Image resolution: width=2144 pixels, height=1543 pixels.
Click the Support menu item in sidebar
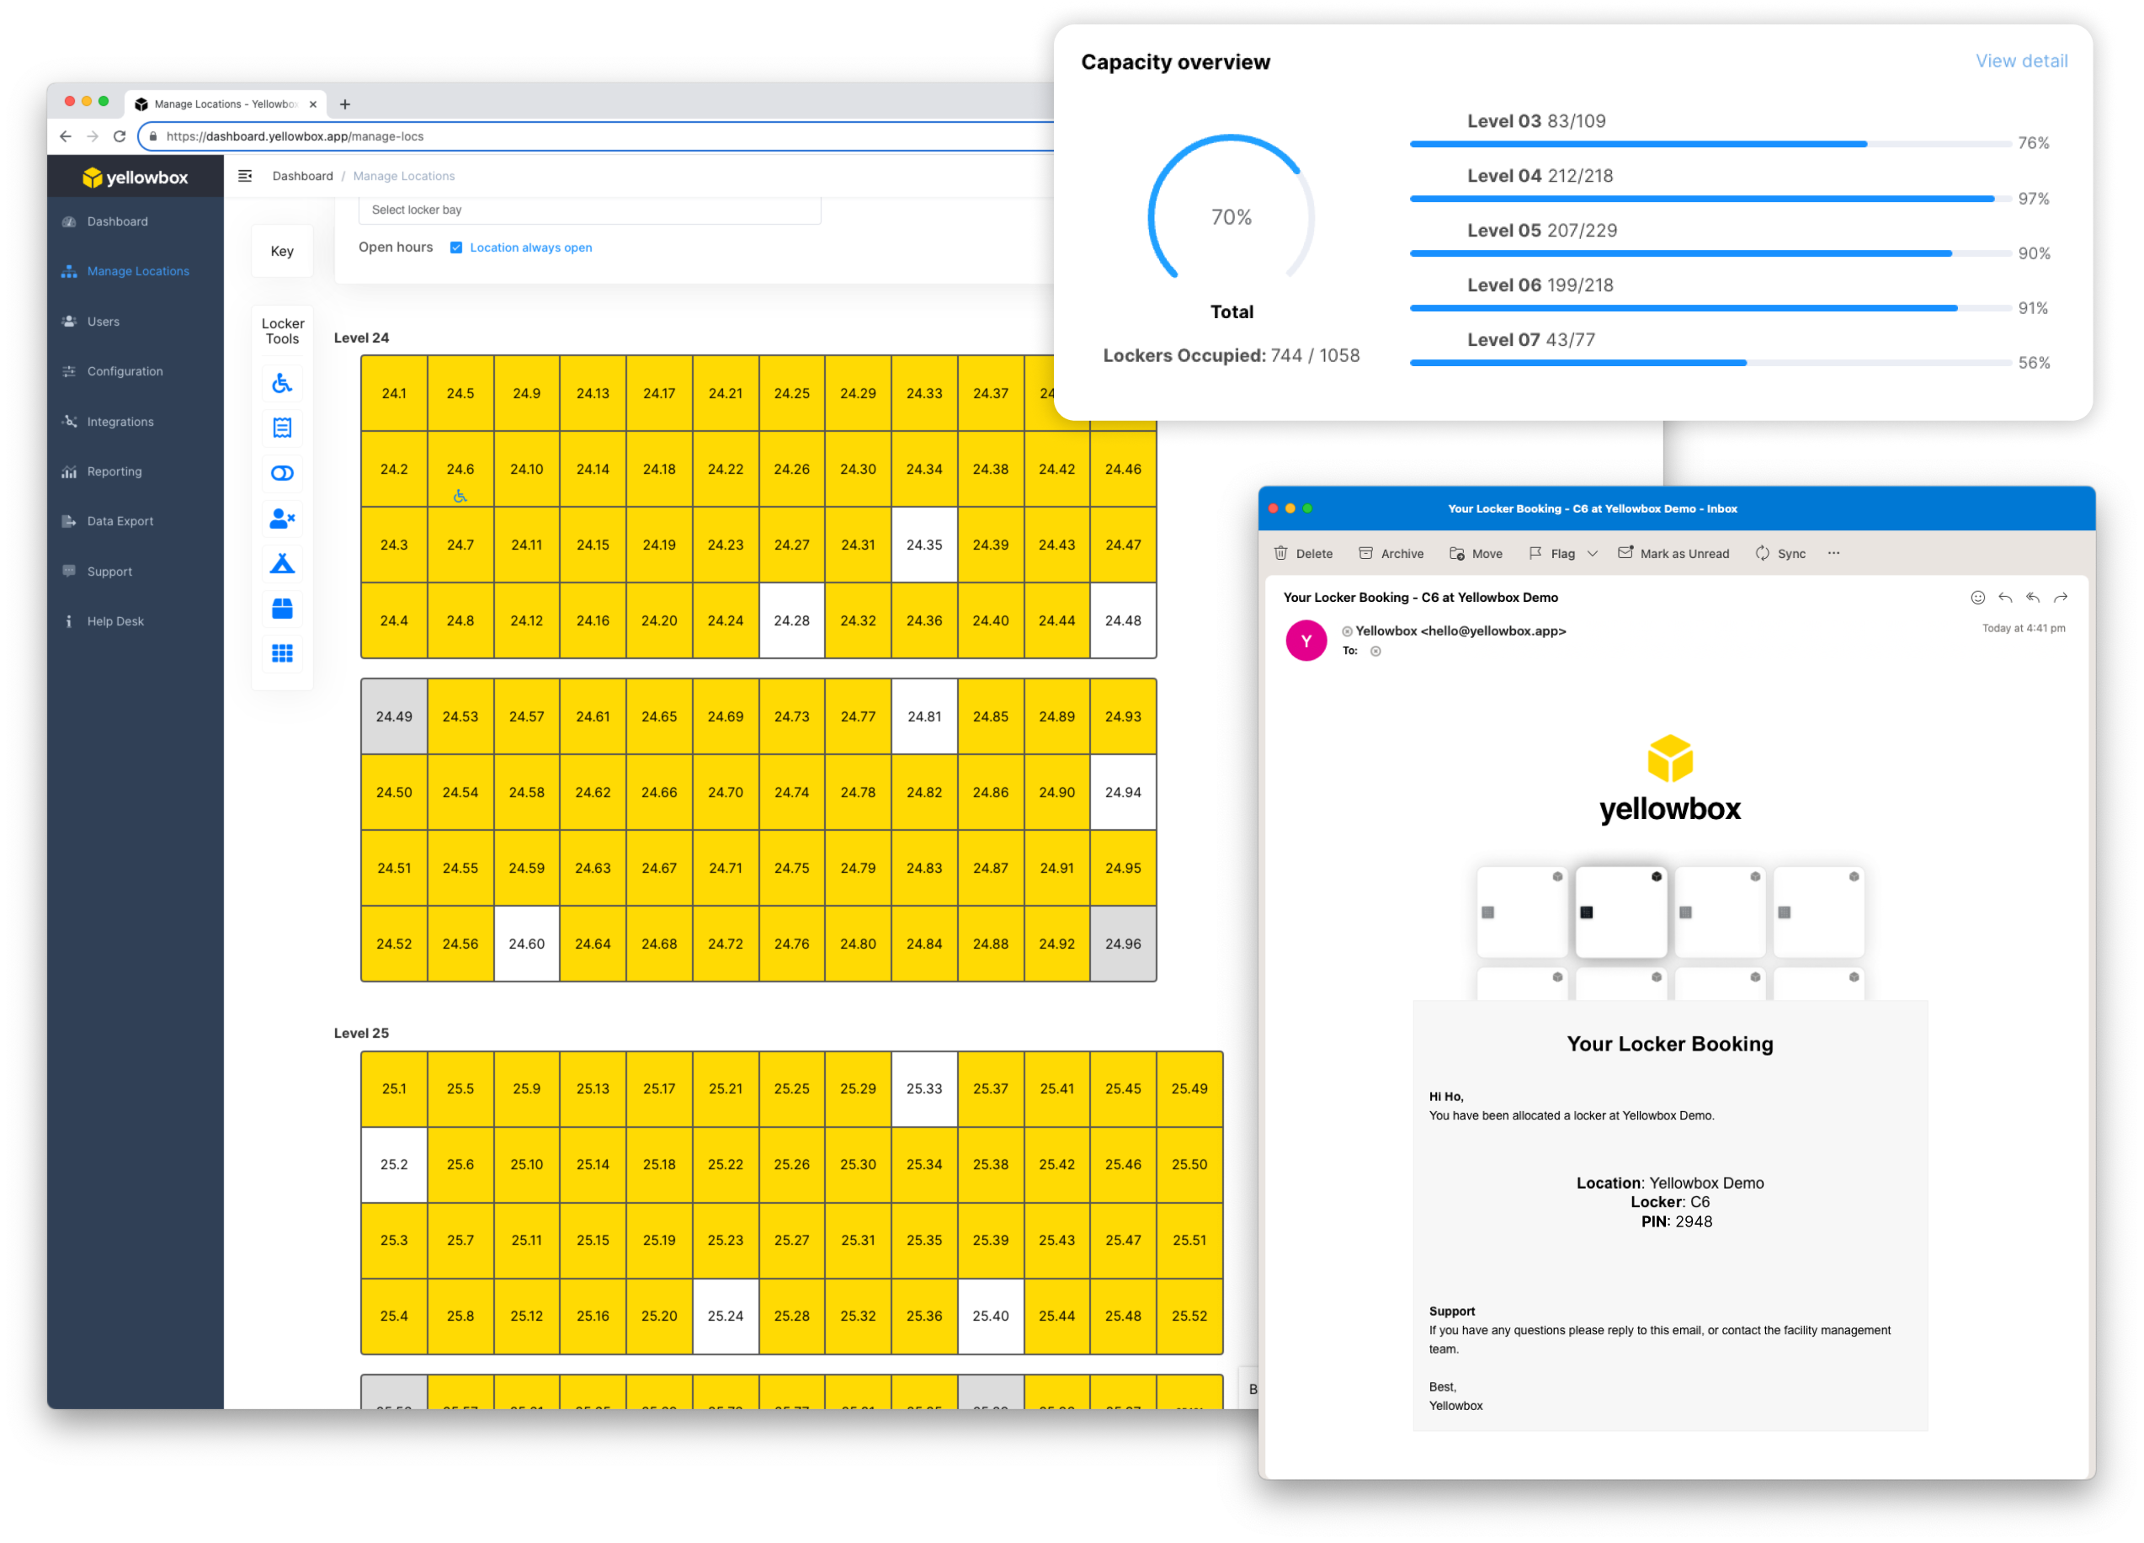click(110, 569)
